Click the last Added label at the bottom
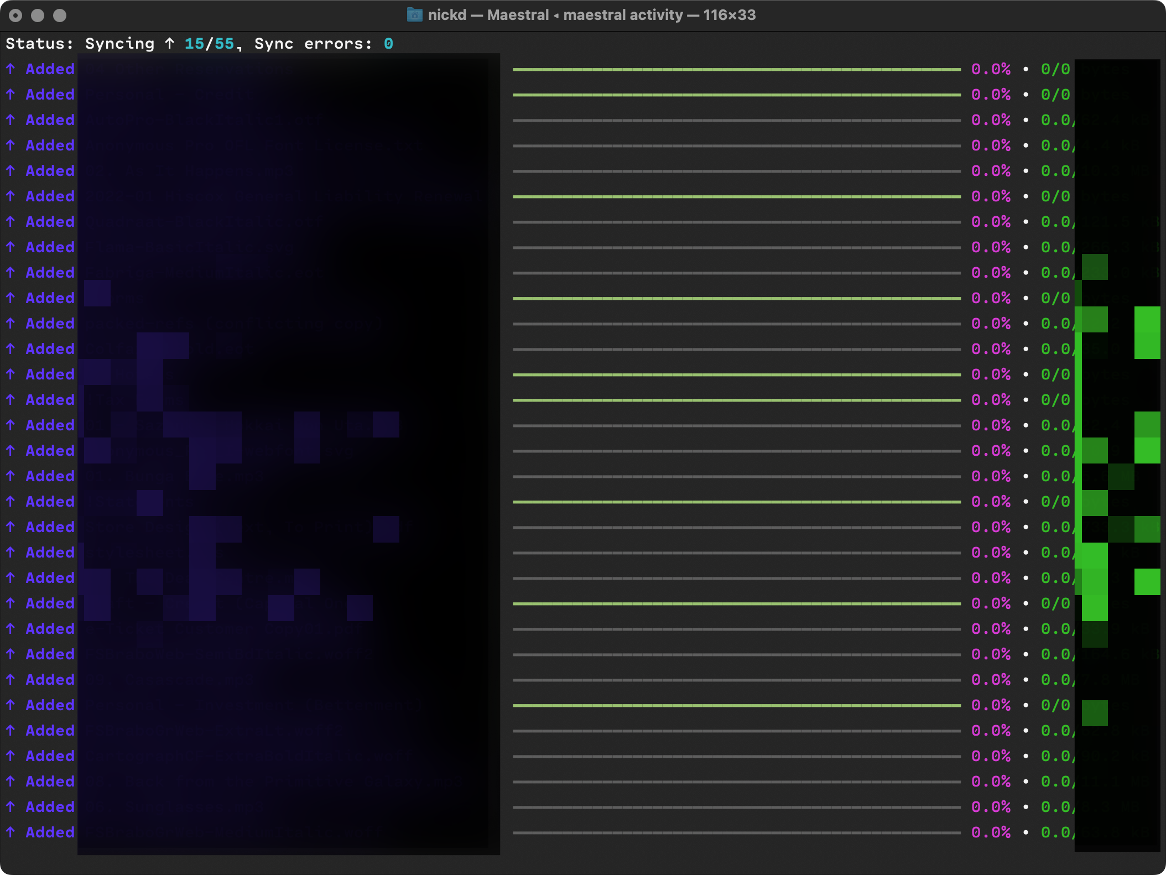 coord(49,832)
